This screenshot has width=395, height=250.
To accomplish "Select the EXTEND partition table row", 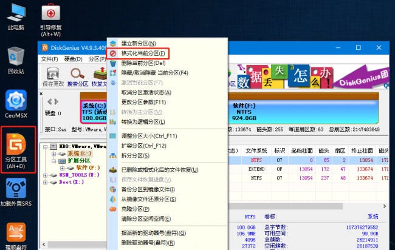I will [x=309, y=169].
